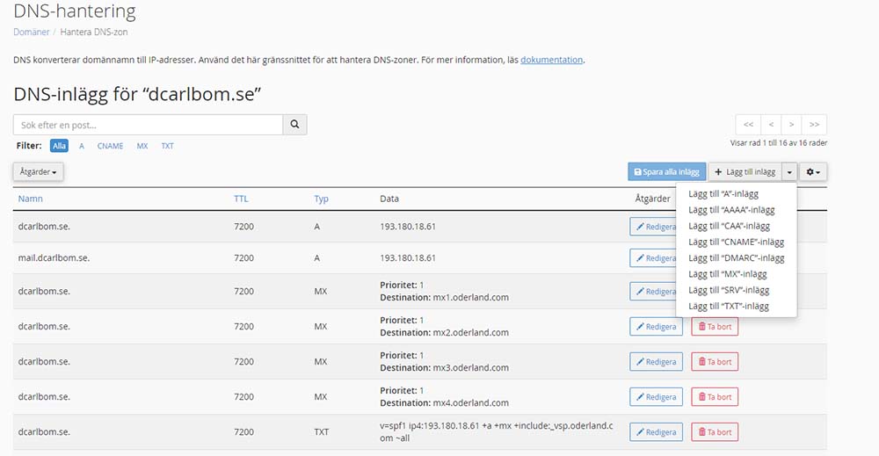Select the Alla filter

click(59, 146)
